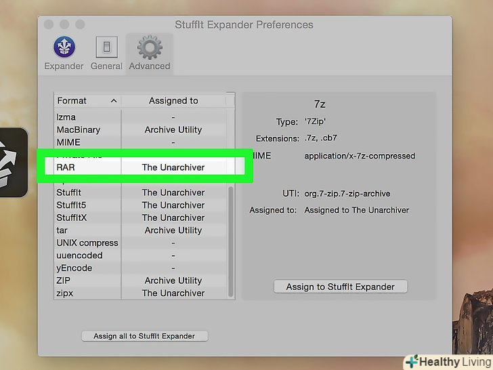The height and width of the screenshot is (370, 493).
Task: Click the format list vertical scrollbar
Action: (231, 242)
